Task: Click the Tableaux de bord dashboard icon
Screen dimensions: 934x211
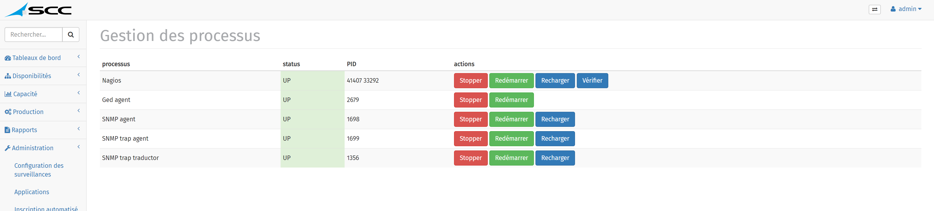Action: 8,58
